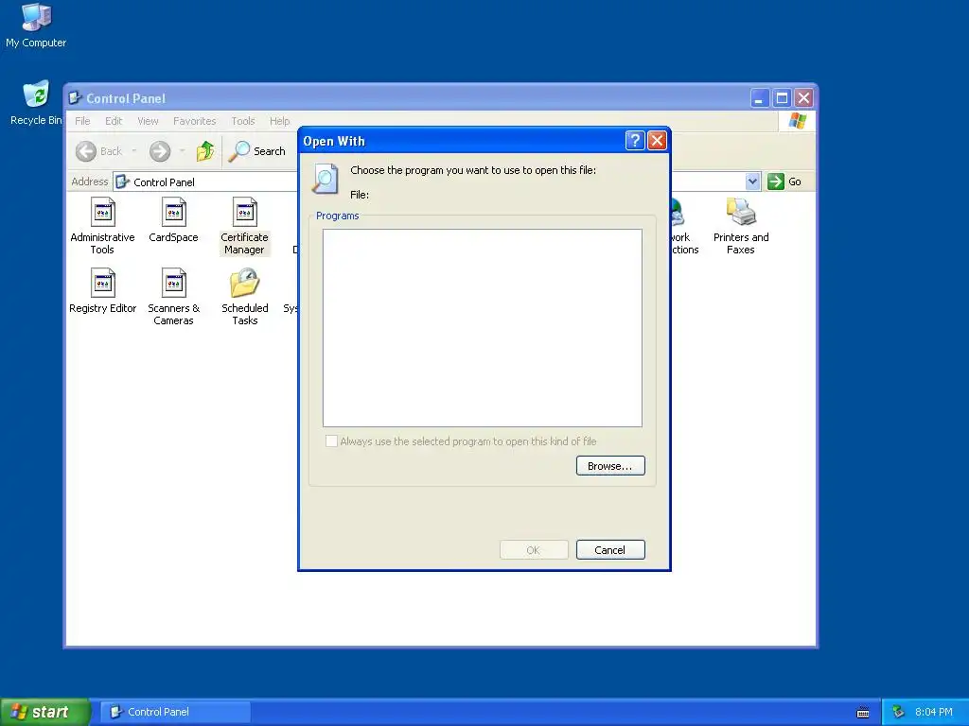
Task: Toggle 'Always use the selected program' checkbox
Action: click(x=332, y=441)
